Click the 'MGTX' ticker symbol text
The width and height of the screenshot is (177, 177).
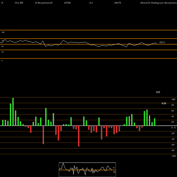[x=118, y=3]
